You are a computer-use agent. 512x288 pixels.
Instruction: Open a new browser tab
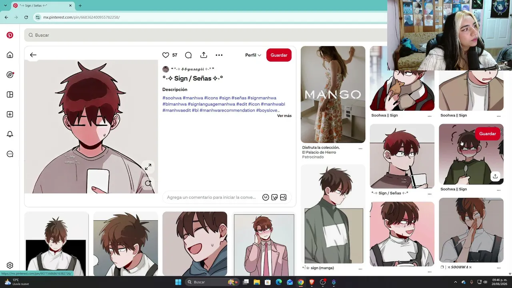pos(80,6)
